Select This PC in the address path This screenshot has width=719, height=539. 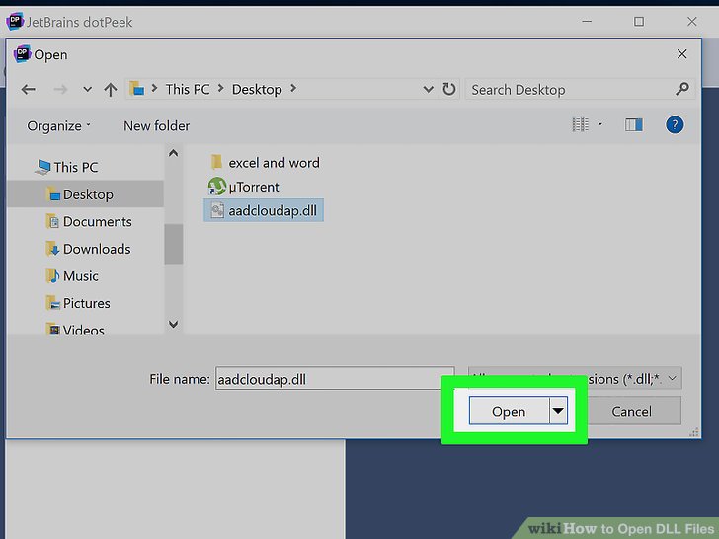tap(188, 89)
